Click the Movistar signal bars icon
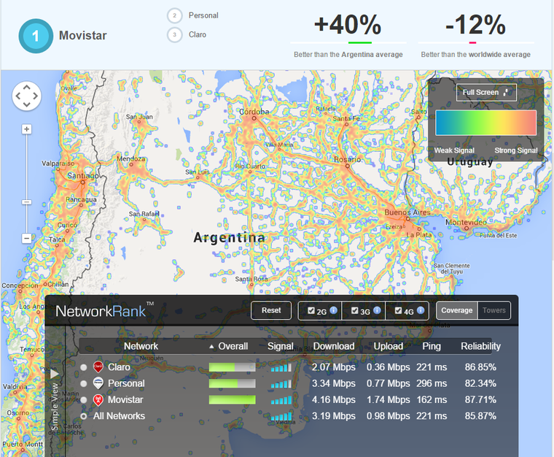This screenshot has width=554, height=457. coord(281,400)
